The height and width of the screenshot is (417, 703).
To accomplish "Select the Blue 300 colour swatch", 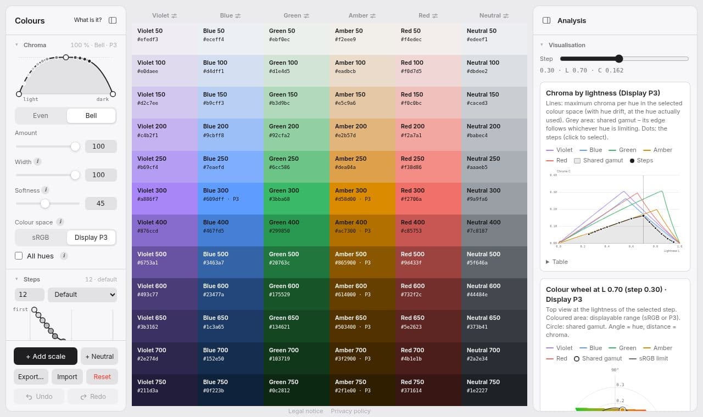I will (x=231, y=199).
